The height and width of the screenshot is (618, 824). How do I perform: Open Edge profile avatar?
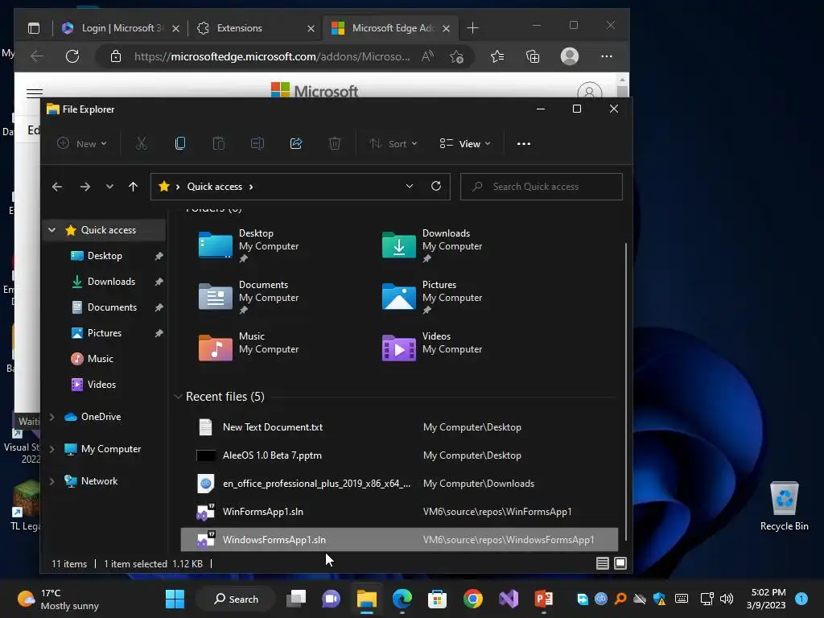click(x=570, y=56)
